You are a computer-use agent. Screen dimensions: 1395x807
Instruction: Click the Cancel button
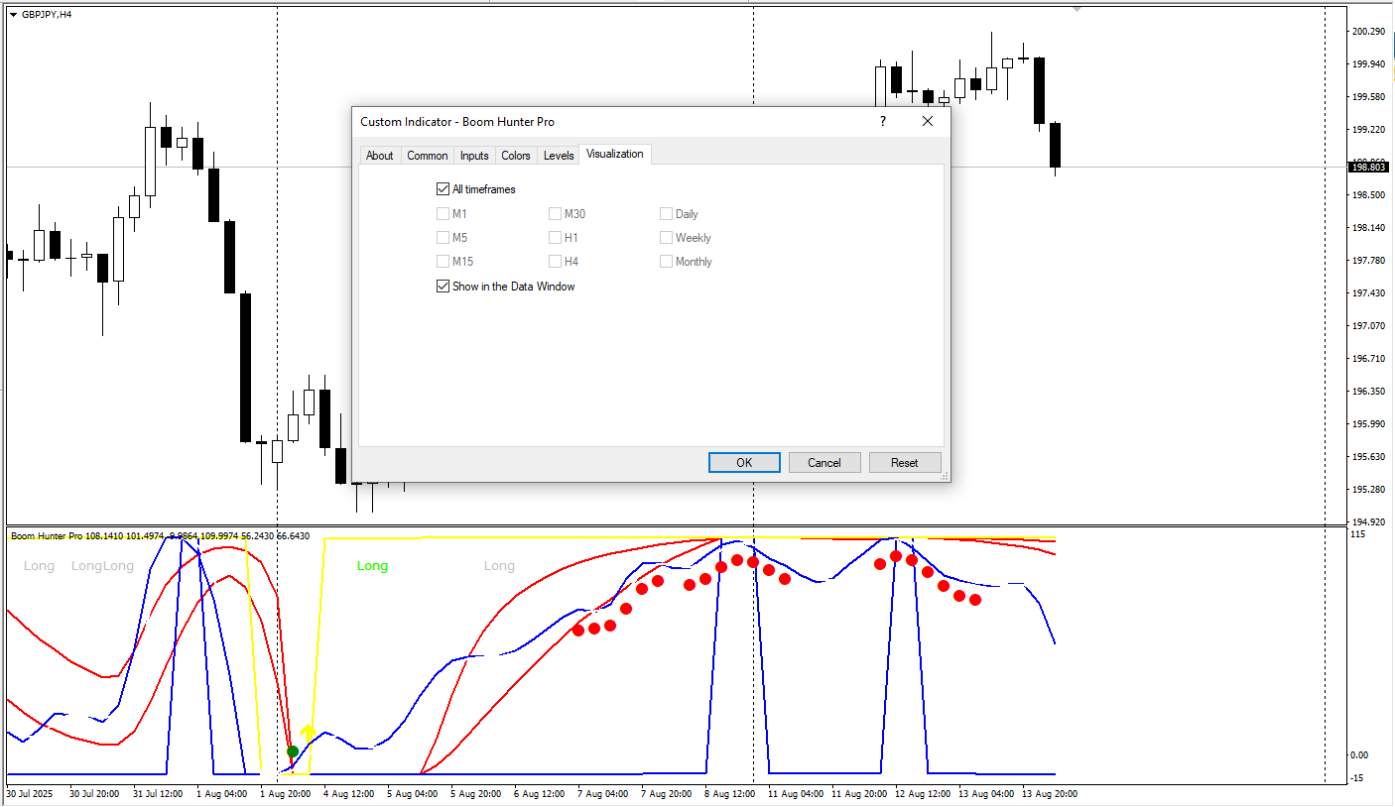pyautogui.click(x=824, y=463)
